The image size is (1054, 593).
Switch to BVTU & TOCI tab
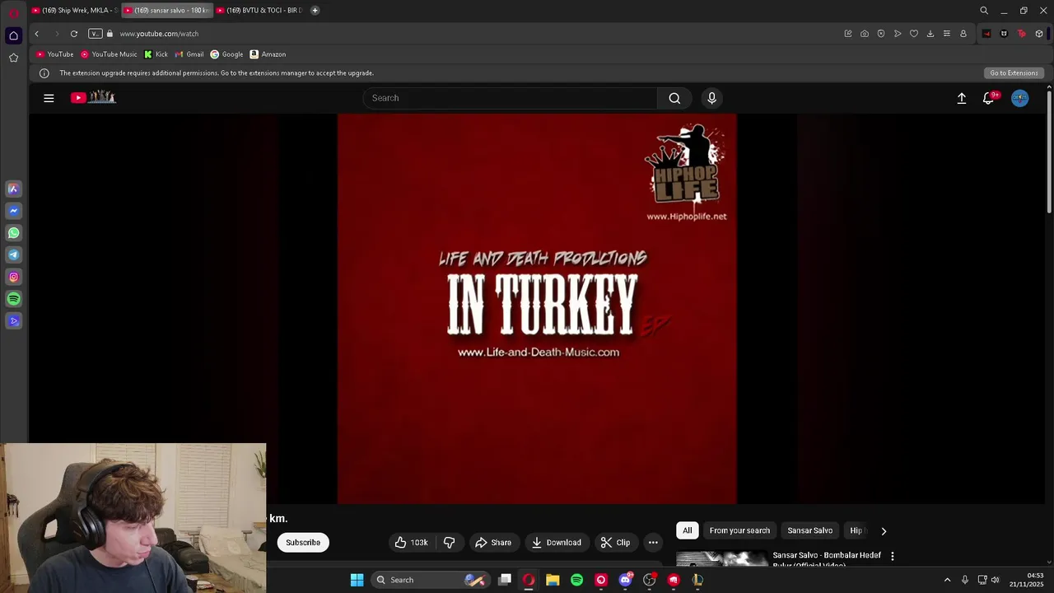pos(259,11)
